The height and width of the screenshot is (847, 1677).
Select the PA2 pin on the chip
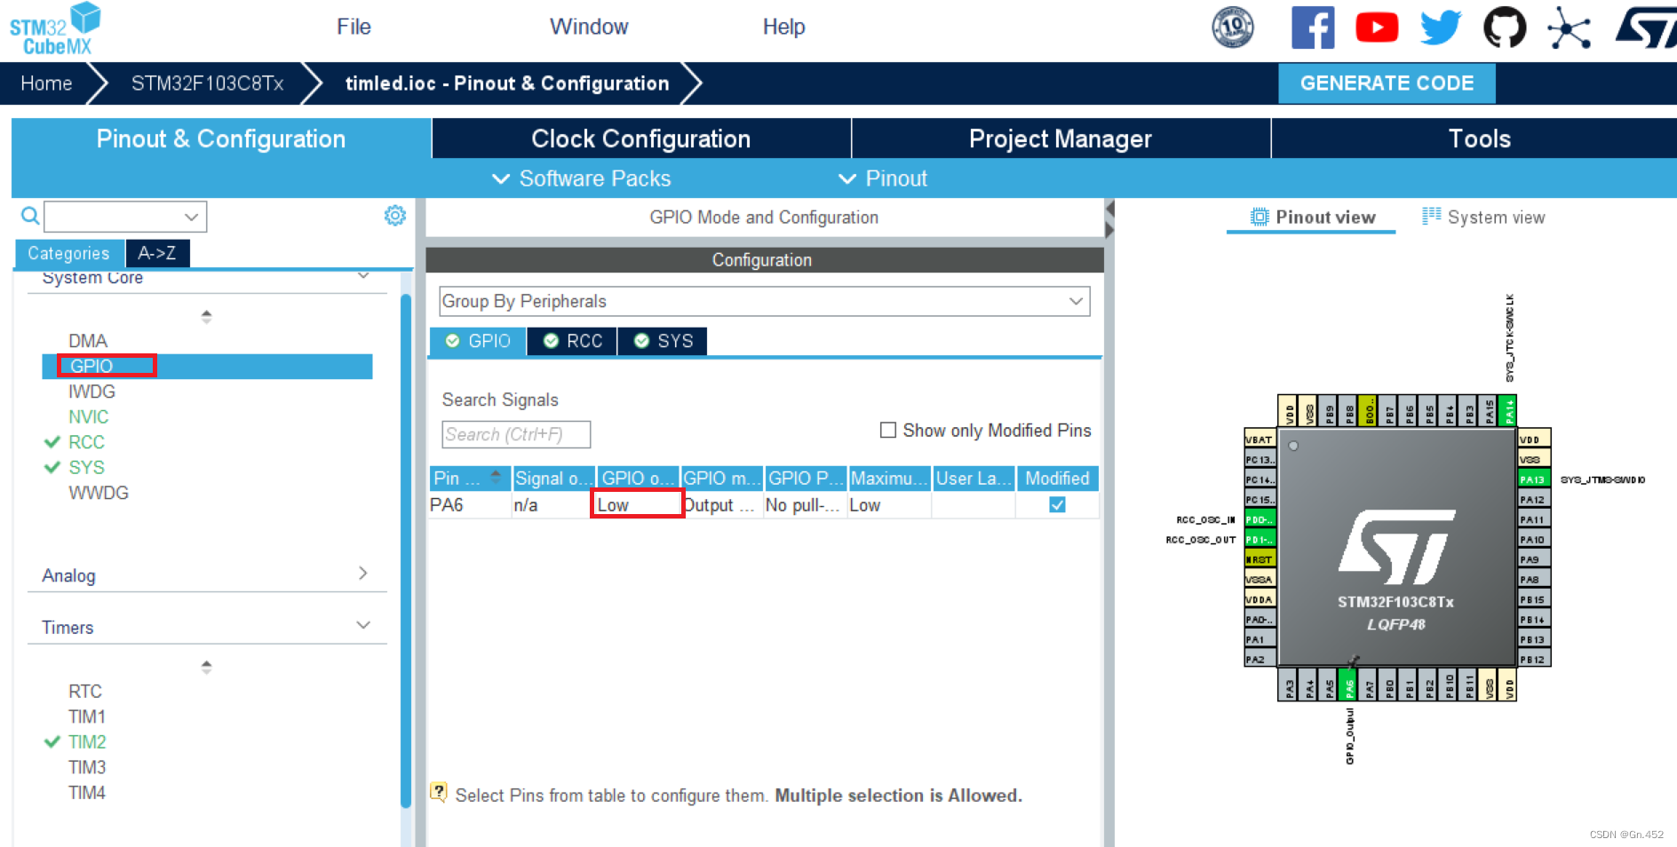click(x=1260, y=659)
